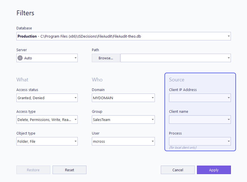The image size is (247, 182).
Task: Expand the Client name dropdown
Action: pos(200,120)
